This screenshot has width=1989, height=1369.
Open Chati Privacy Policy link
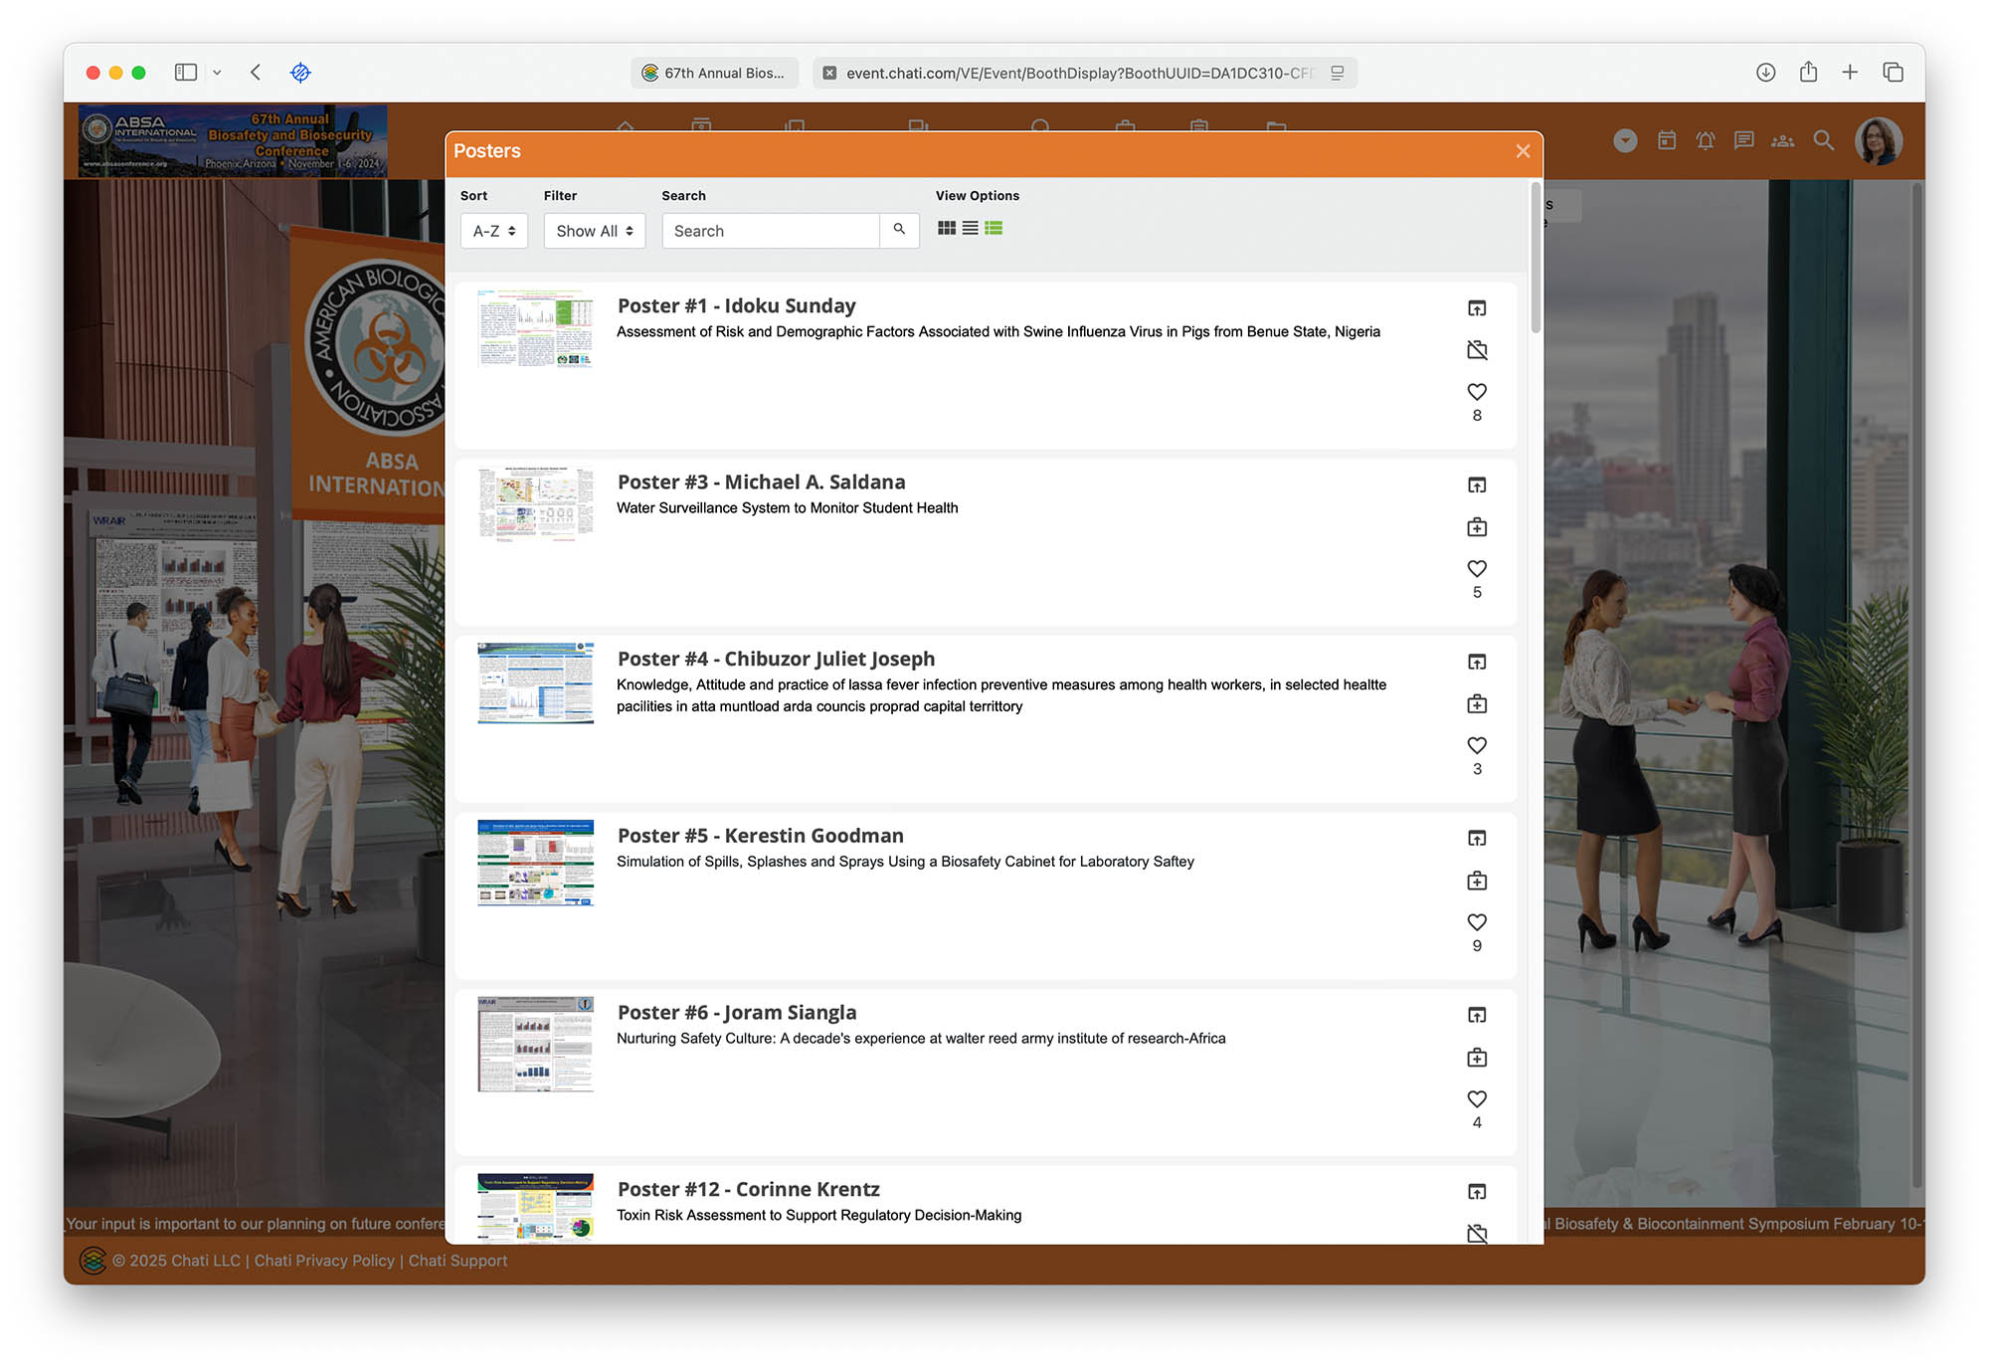[324, 1261]
